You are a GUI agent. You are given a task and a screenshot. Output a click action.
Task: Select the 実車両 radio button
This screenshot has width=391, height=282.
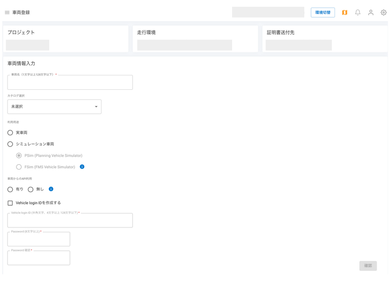(x=10, y=132)
